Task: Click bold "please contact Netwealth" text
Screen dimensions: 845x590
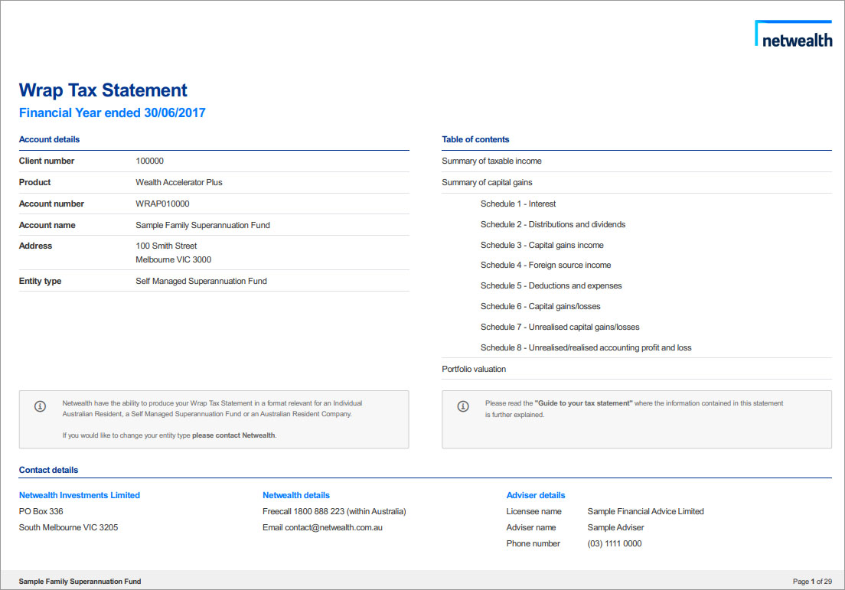Action: click(233, 435)
